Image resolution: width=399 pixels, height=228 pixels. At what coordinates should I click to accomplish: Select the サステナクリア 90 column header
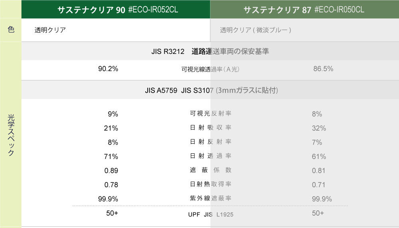coord(118,10)
